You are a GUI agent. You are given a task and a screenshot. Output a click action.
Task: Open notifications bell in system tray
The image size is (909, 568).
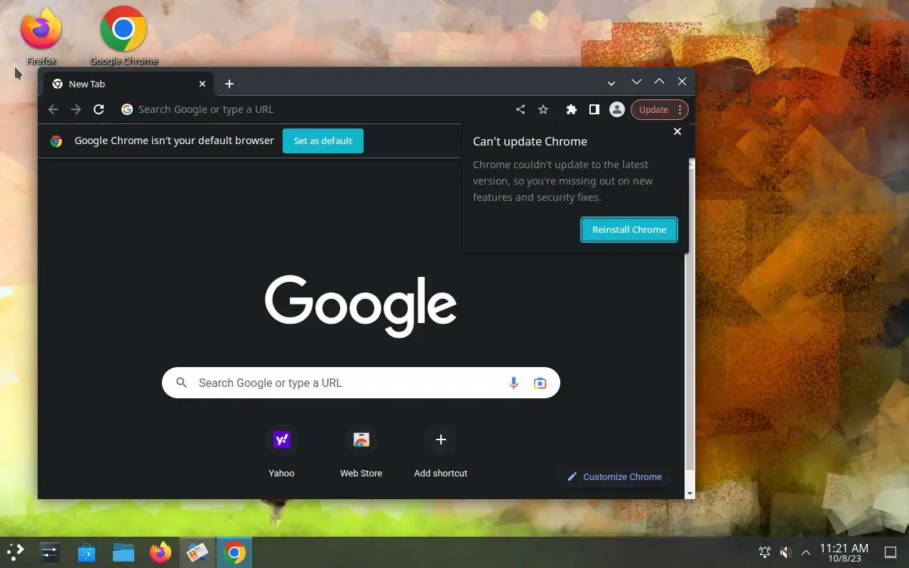(x=765, y=552)
